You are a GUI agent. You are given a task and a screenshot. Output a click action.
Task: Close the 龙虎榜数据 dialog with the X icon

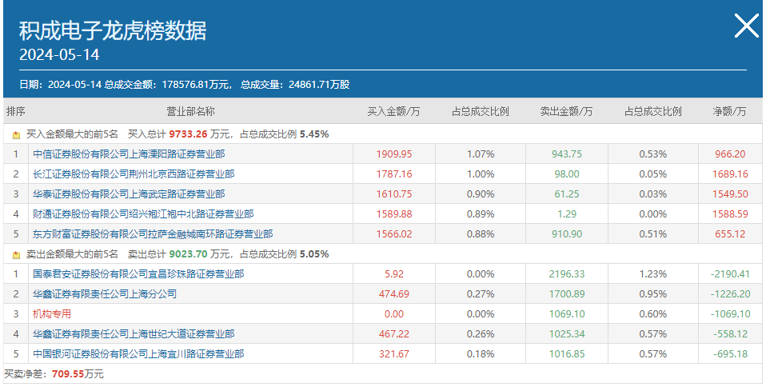pos(747,26)
